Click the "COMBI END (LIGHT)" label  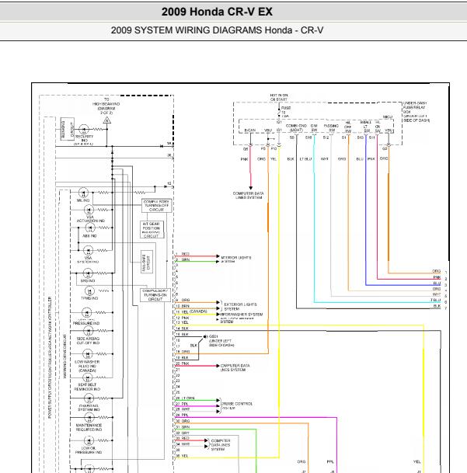pos(296,128)
